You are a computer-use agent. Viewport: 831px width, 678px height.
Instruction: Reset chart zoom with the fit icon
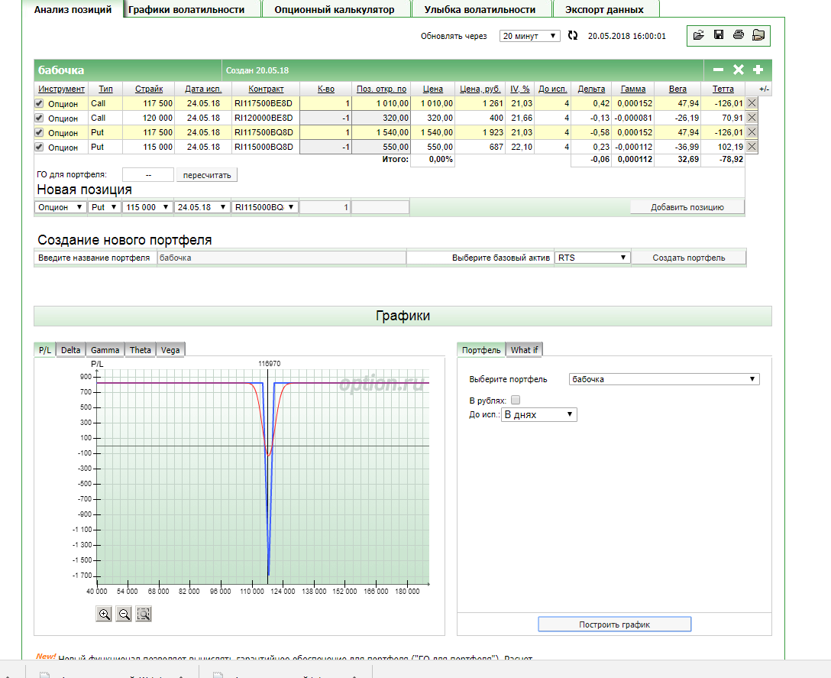144,614
